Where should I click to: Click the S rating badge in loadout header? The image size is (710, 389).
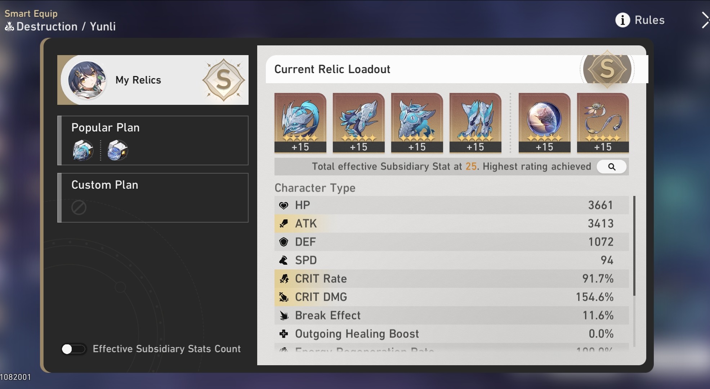click(x=607, y=69)
